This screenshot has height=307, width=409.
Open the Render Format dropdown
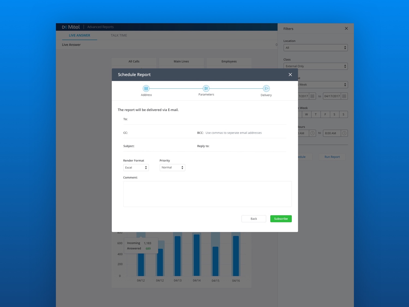click(136, 168)
